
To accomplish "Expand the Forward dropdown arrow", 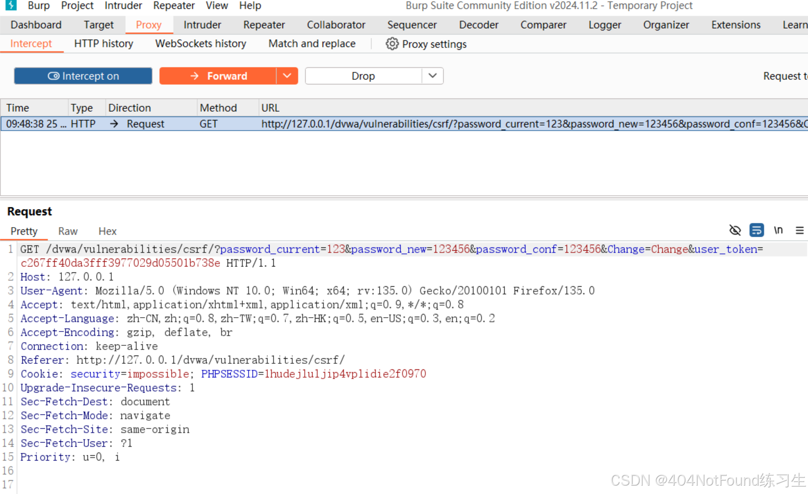I will tap(287, 76).
